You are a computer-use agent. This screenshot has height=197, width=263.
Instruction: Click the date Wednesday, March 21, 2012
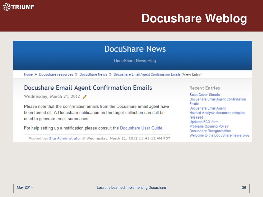coord(52,96)
